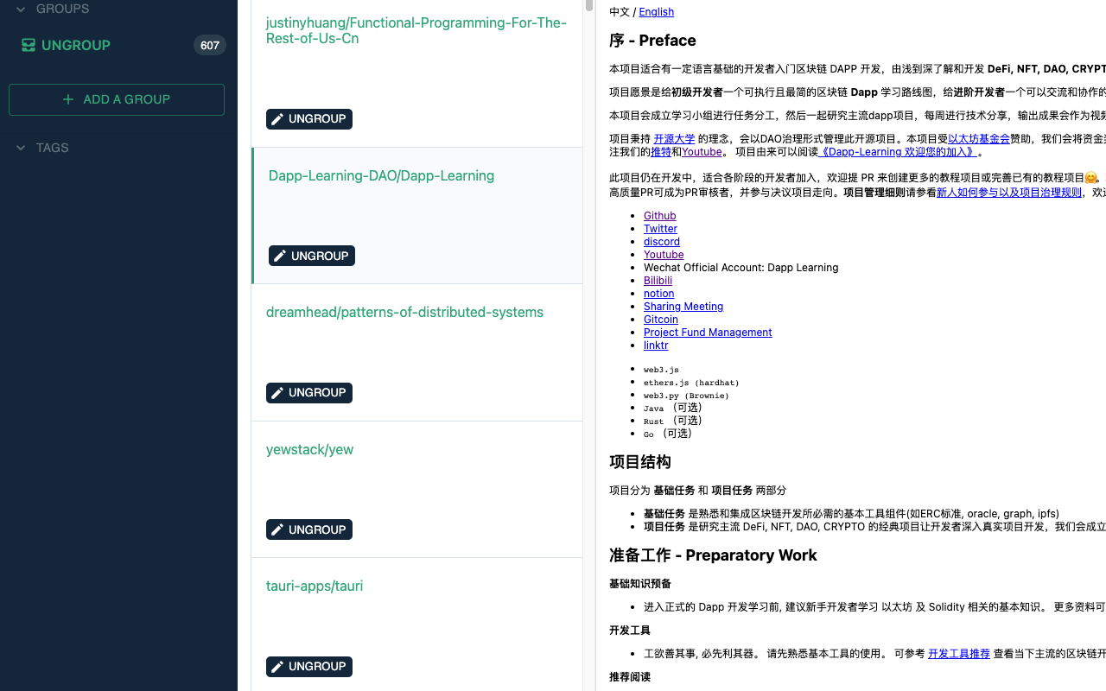Viewport: 1106px width, 691px height.
Task: Pencil icon on yewstack/yew UNGROUP tag
Action: [x=276, y=529]
